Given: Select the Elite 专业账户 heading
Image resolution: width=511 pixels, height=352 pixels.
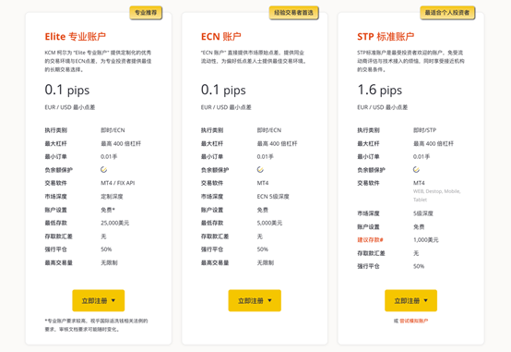Looking at the screenshot, I should pos(76,37).
